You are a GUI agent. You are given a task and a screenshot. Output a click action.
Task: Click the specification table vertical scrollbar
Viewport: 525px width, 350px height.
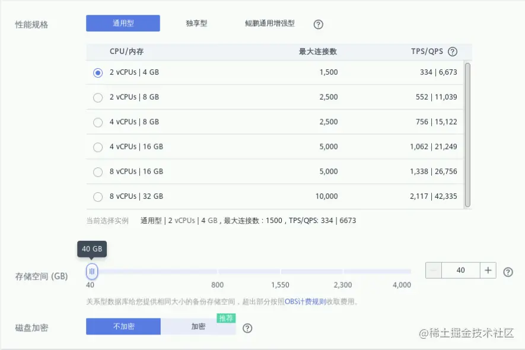467,135
